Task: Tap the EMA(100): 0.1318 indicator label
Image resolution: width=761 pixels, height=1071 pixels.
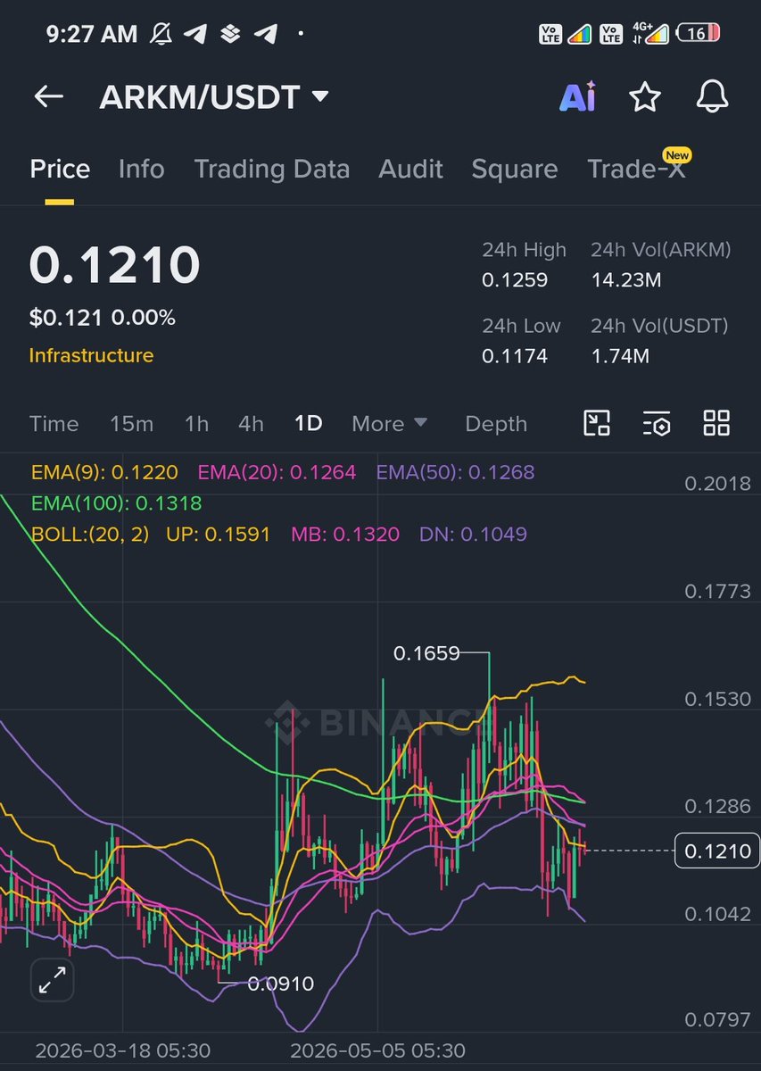Action: [116, 503]
